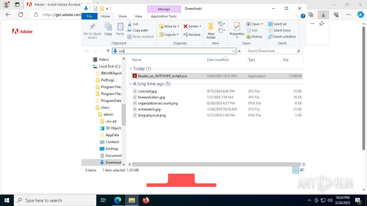Viewport: 367px width, 206px height.
Task: Collapse the Today (1) group
Action: point(130,69)
